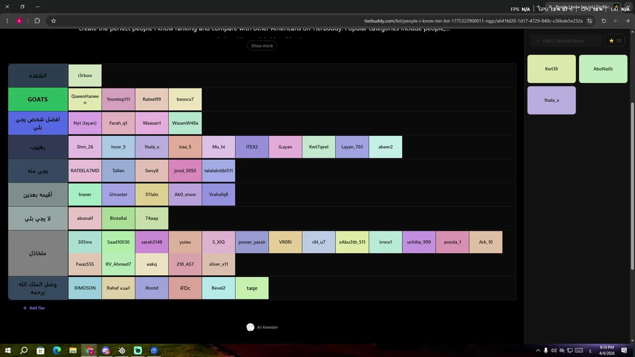Click the address bar URL tierbuddy.com

(473, 21)
